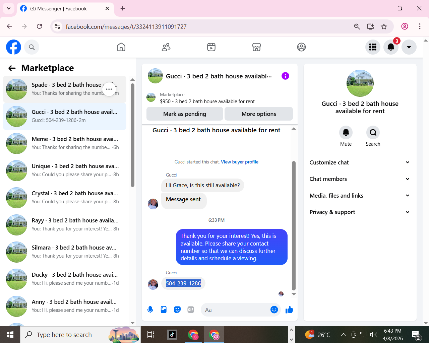429x343 pixels.
Task: Send a thumbs-up like
Action: [289, 310]
